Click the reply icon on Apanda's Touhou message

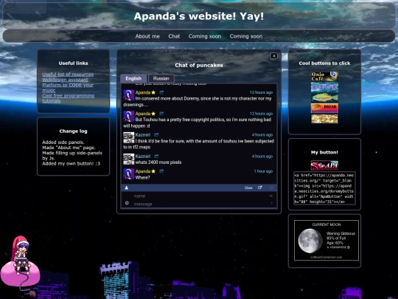[161, 114]
